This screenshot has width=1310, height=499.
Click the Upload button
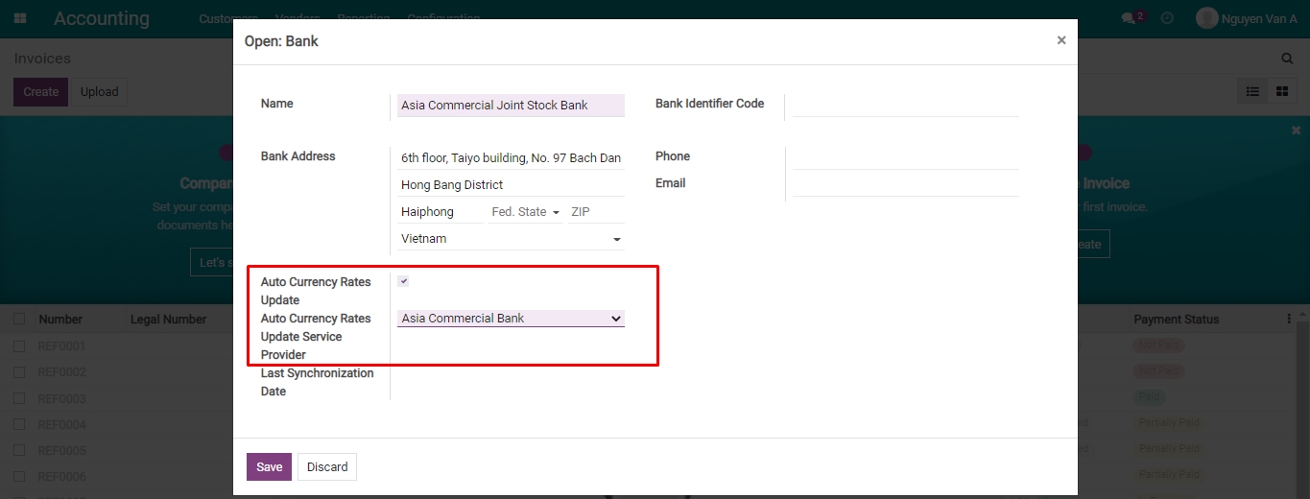99,92
